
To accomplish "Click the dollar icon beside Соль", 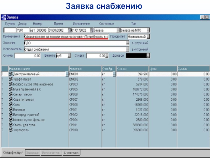I will click(x=11, y=105).
